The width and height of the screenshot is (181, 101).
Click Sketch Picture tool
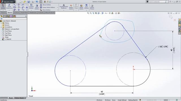pos(92,7)
